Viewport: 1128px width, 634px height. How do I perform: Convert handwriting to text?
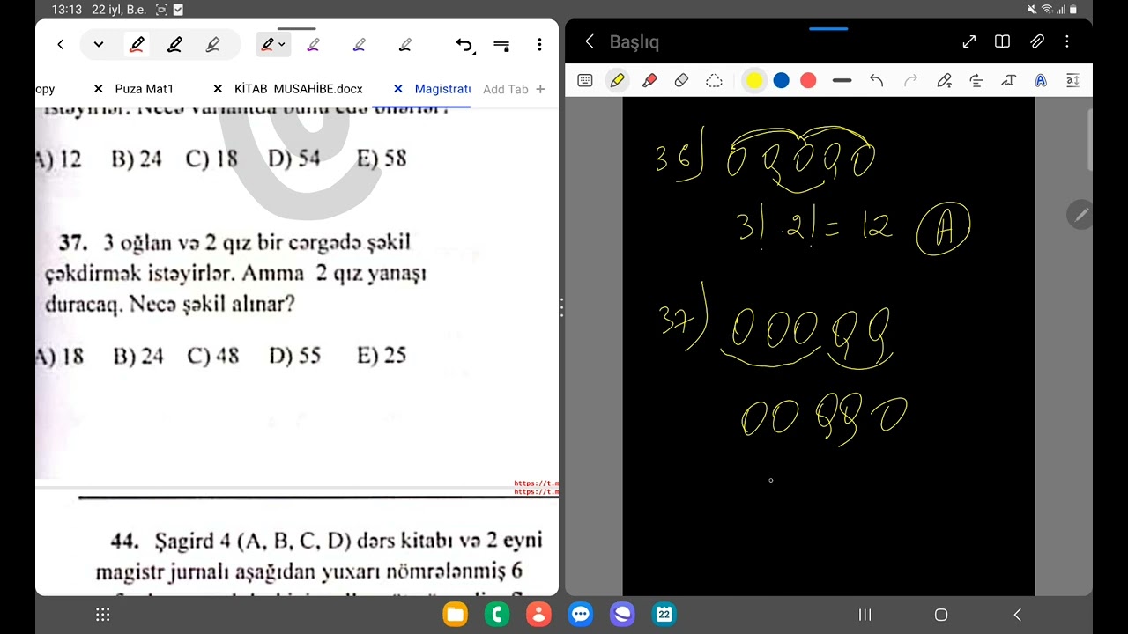[1008, 81]
